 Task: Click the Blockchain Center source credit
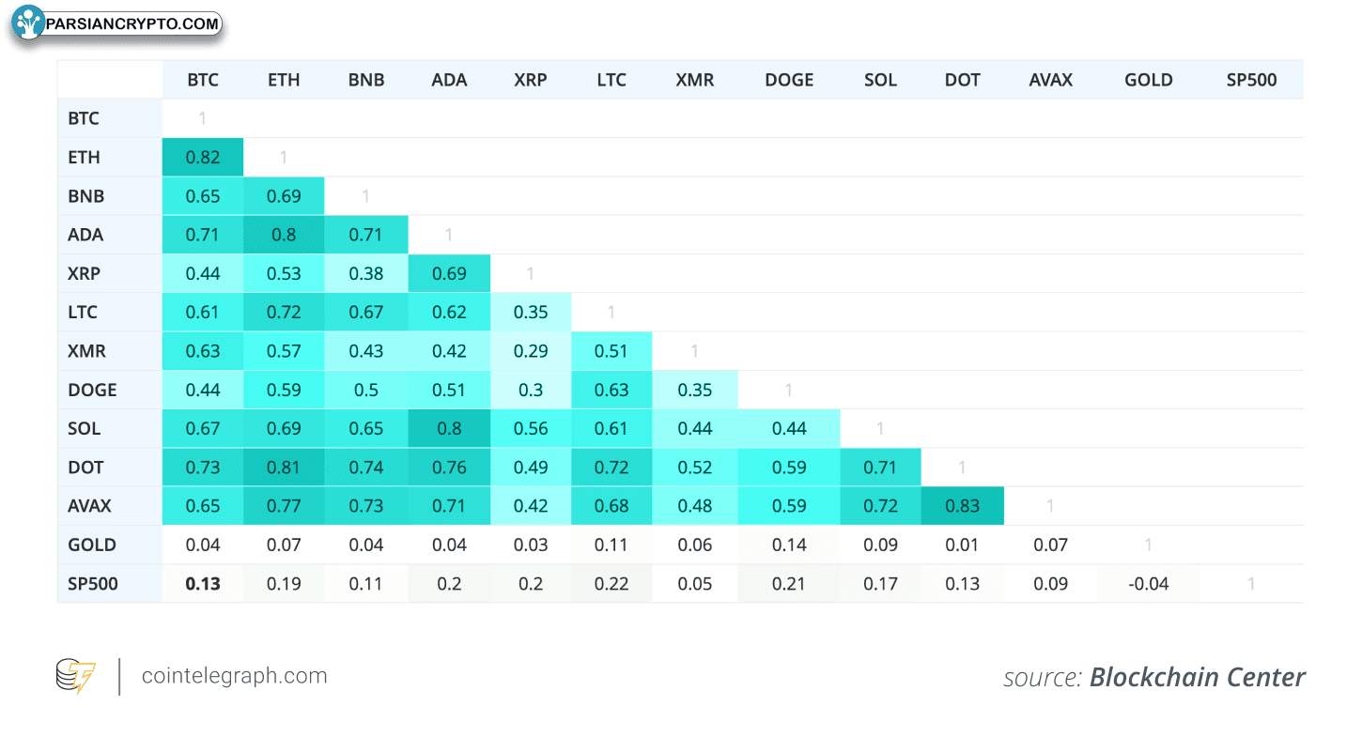point(1198,677)
